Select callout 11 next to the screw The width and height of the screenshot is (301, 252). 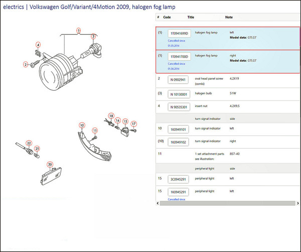point(94,130)
